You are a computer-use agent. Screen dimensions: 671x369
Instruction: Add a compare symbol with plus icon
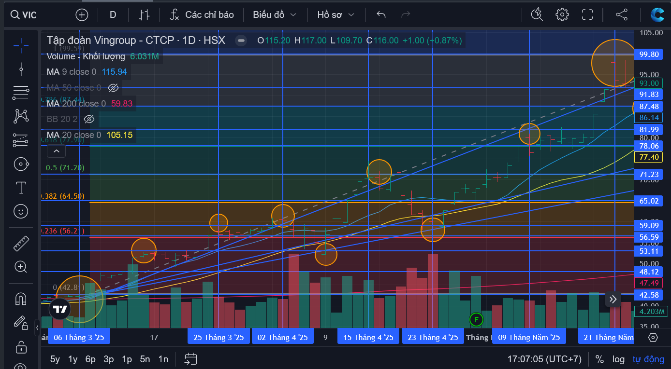coord(82,14)
